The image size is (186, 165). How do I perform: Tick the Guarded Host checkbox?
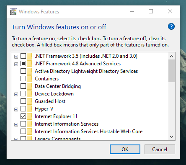coord(23,101)
